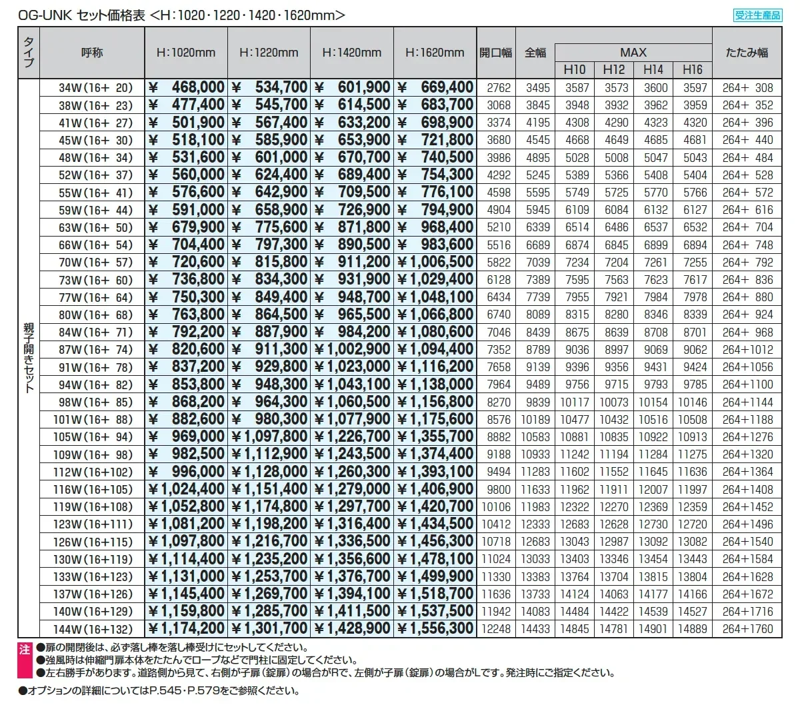The width and height of the screenshot is (800, 721).
Task: Click price ¥1,174,800
Action: (269, 506)
